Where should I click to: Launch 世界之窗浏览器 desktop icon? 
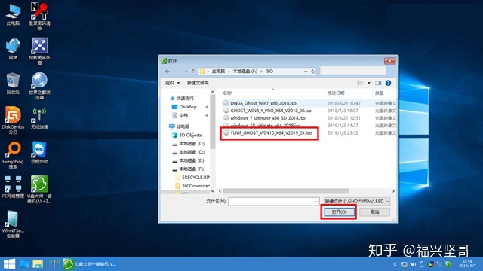[x=39, y=86]
